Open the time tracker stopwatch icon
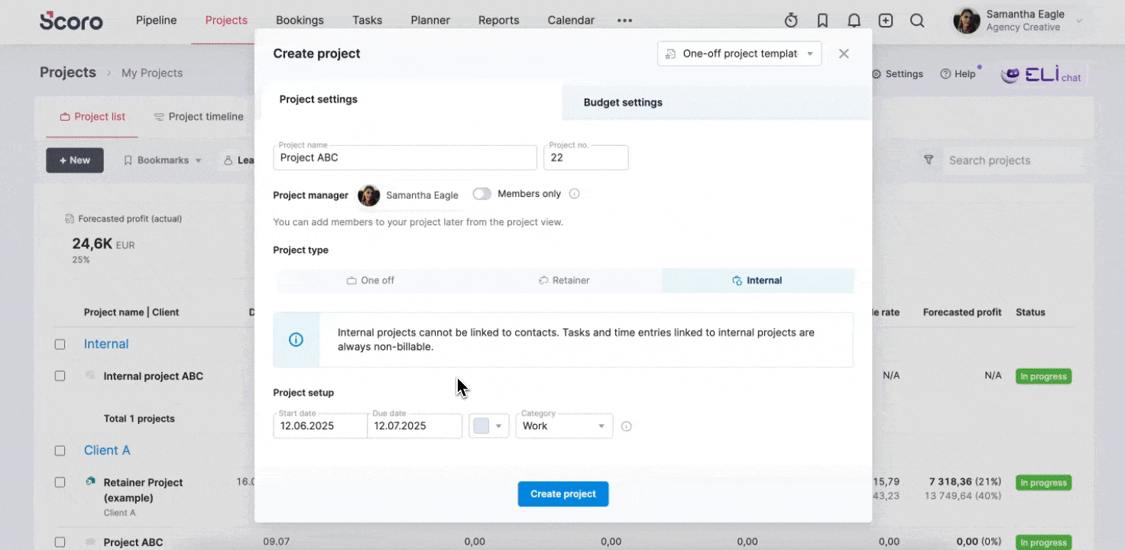 (x=791, y=21)
